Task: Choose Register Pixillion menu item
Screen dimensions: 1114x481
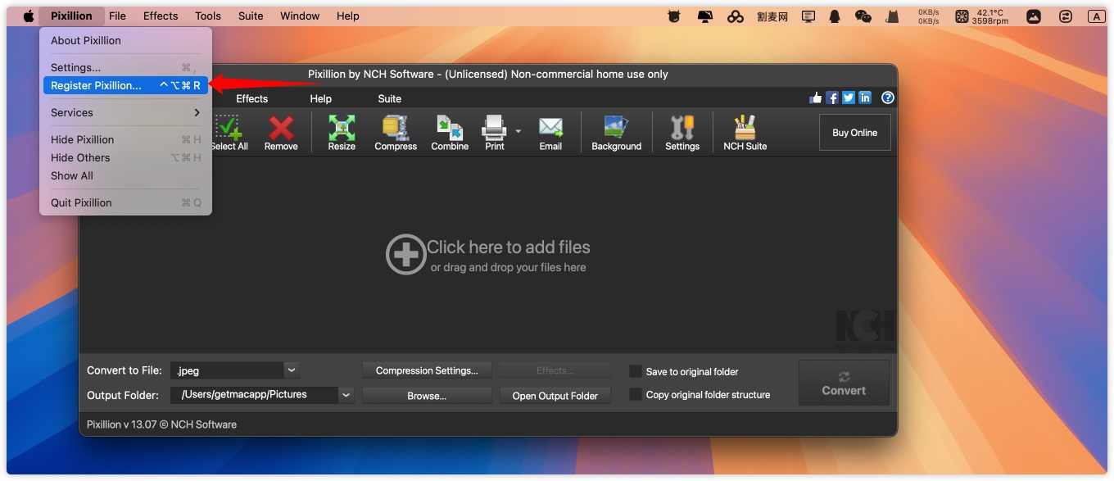Action: [96, 85]
